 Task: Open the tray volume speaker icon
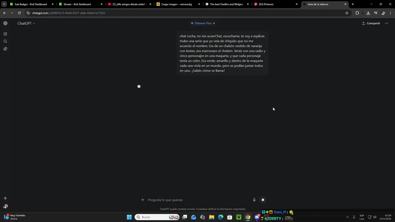click(x=375, y=217)
